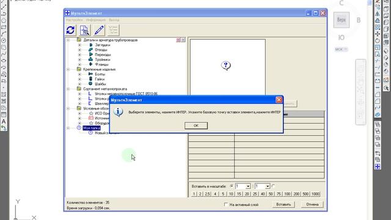Viewport: 391px width, 220px height.
Task: Select the Polygon draw tool in left toolbar
Action: point(4,20)
